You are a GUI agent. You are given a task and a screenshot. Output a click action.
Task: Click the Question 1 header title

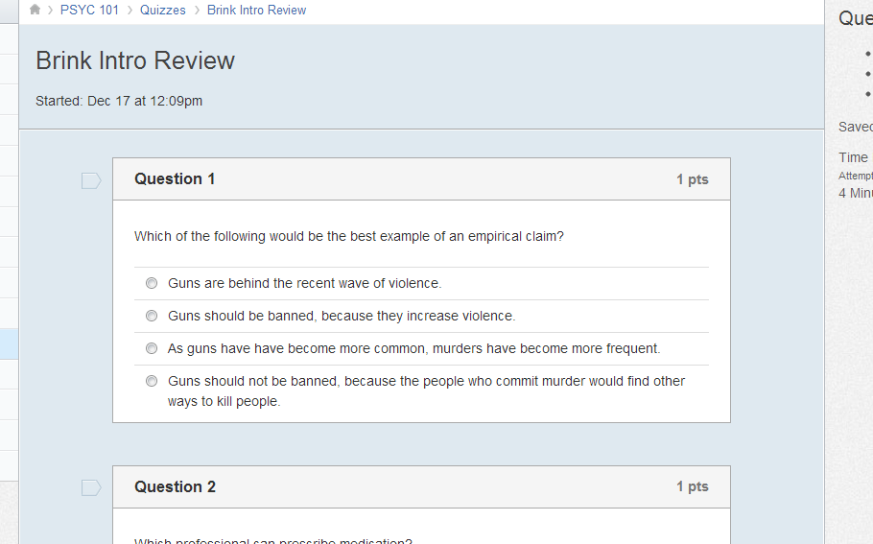tap(175, 178)
